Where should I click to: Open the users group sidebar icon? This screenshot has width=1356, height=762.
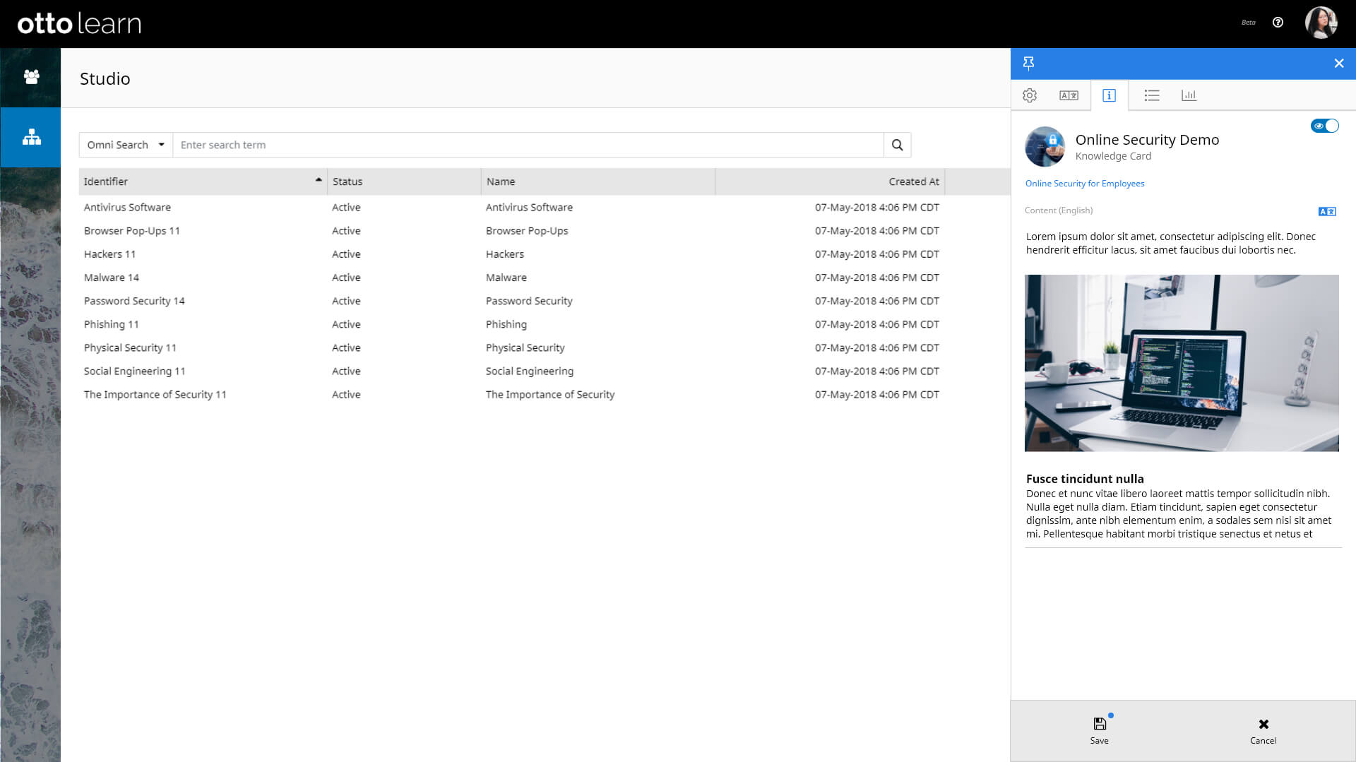pyautogui.click(x=31, y=77)
